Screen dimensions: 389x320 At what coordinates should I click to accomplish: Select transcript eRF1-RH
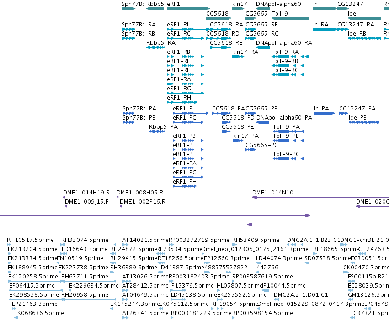179,98
